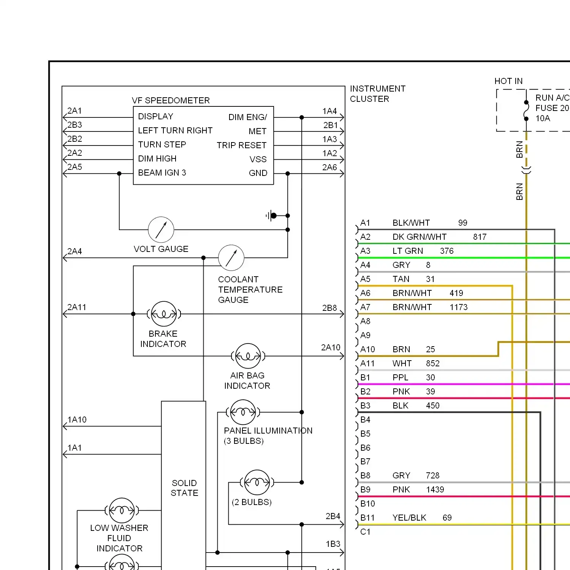
Task: Click the PANEL ILLUMINATION label
Action: pyautogui.click(x=268, y=431)
